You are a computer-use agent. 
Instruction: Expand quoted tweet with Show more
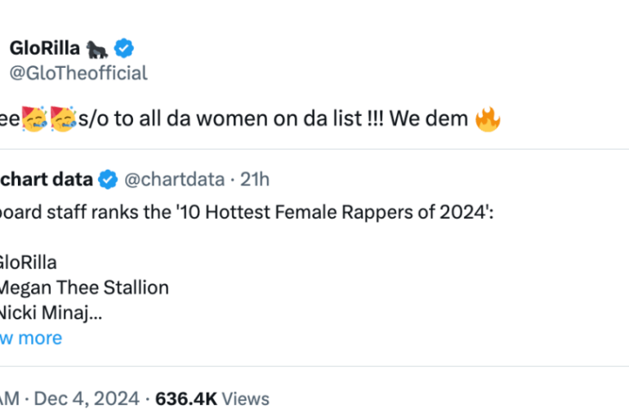[x=31, y=338]
